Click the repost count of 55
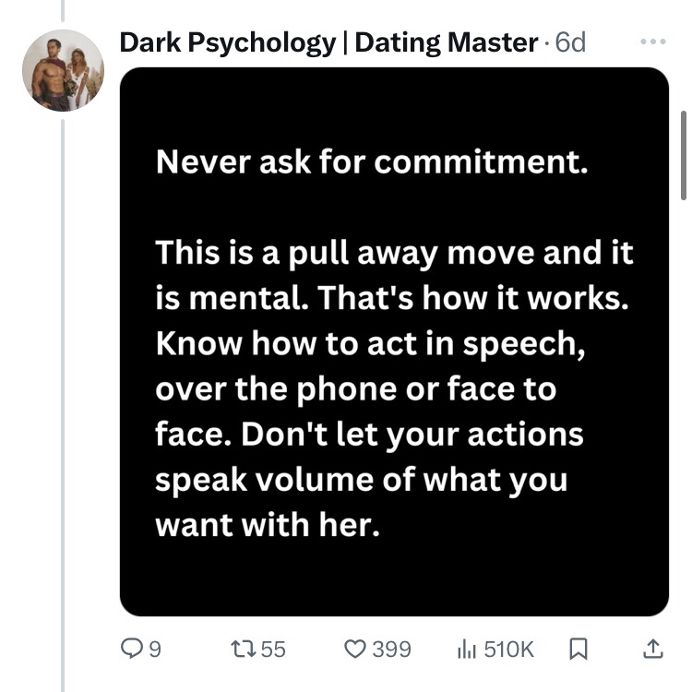692x692 pixels. point(273,650)
